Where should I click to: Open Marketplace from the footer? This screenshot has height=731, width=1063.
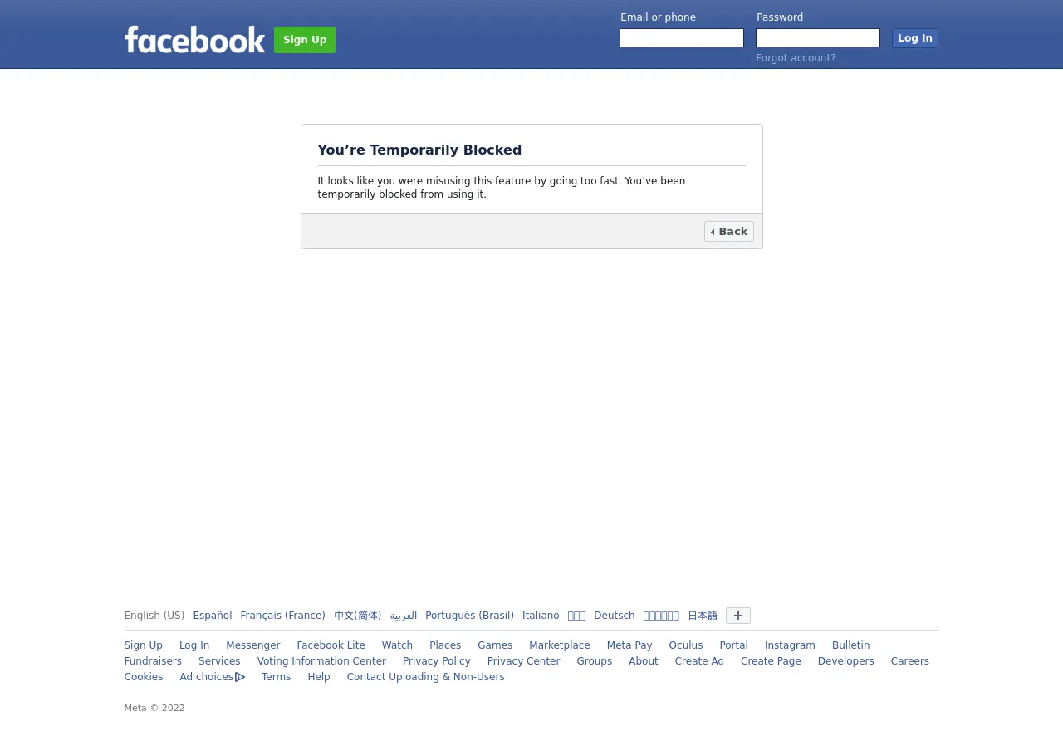tap(560, 645)
